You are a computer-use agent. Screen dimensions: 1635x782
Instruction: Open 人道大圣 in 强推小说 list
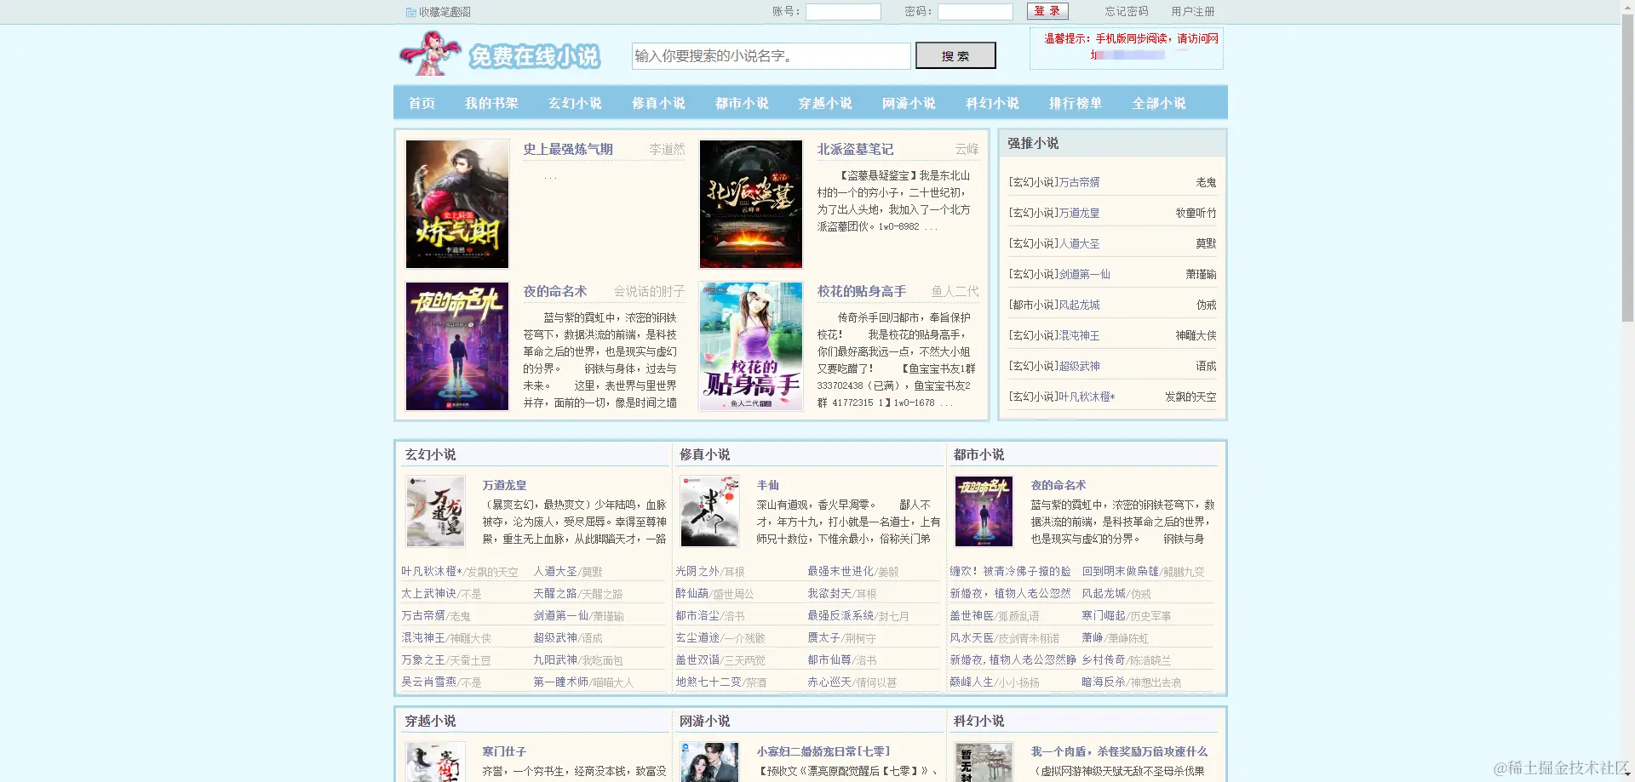[1079, 243]
